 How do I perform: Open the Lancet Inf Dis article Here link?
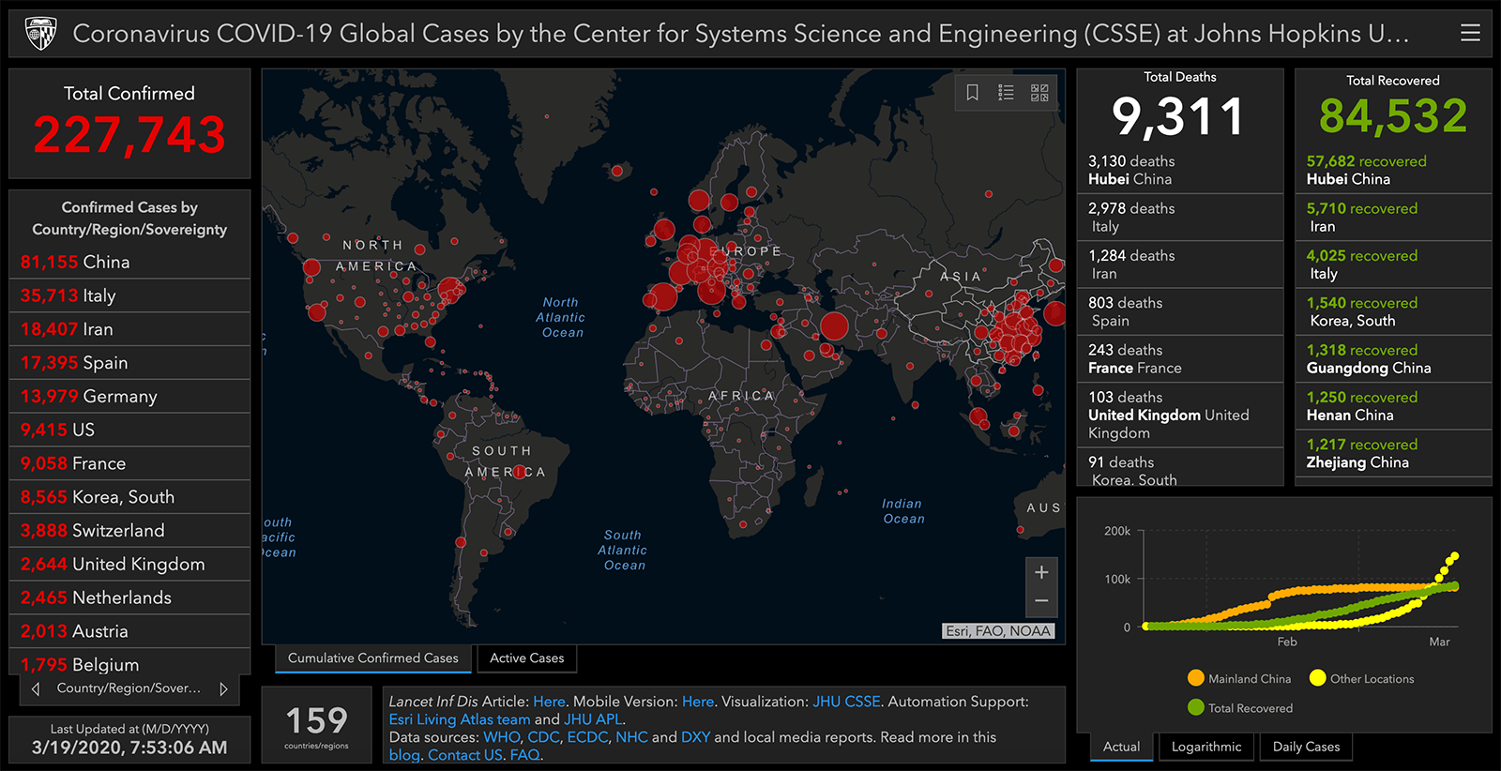tap(549, 702)
